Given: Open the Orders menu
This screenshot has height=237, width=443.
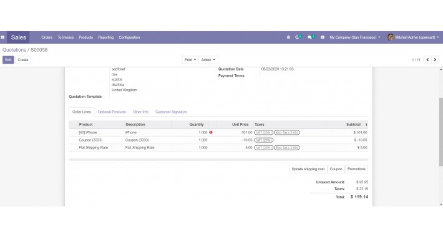Looking at the screenshot, I should 47,37.
